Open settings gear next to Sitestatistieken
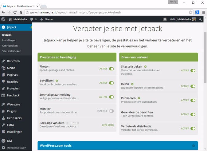Screen dimensions: 207x151 145,66
